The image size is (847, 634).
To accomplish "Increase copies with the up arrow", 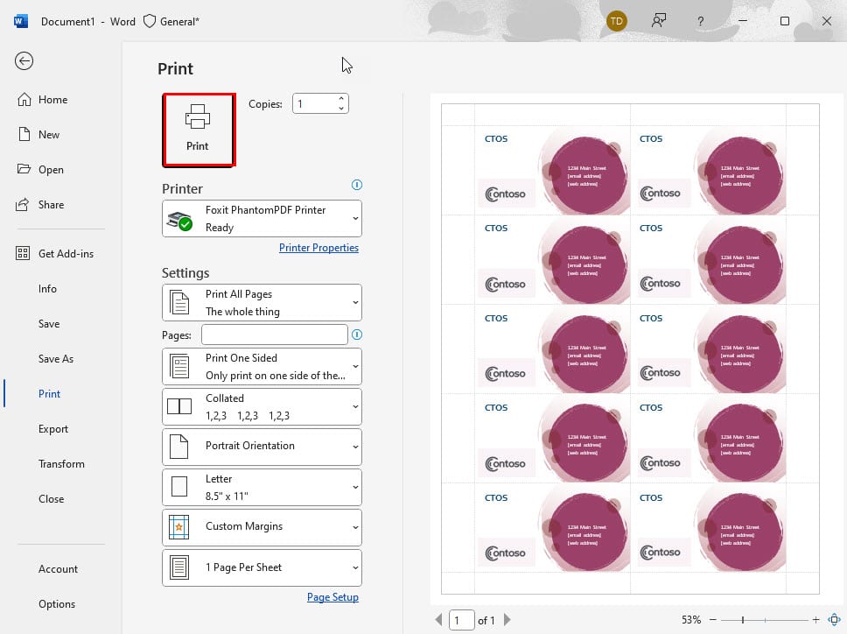I will tap(341, 99).
